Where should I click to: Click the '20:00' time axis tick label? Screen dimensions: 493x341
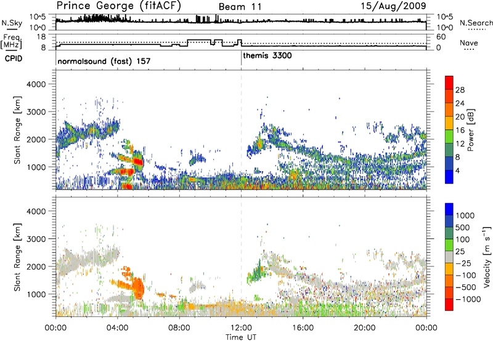coord(365,328)
